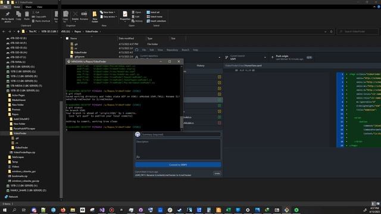This screenshot has width=381, height=214.
Task: Click the Copy icon in Explorer ribbon
Action: [18, 16]
